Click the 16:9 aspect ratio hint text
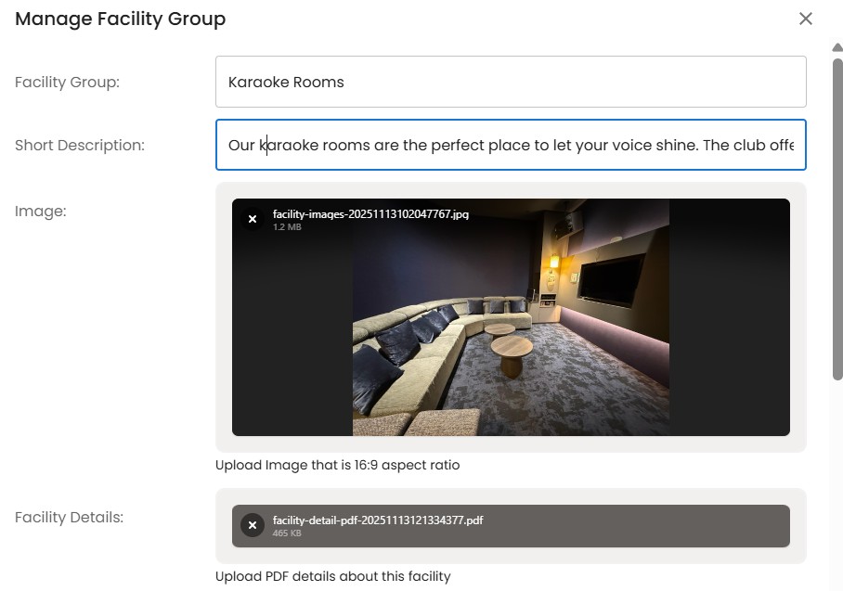Image resolution: width=843 pixels, height=591 pixels. click(337, 465)
